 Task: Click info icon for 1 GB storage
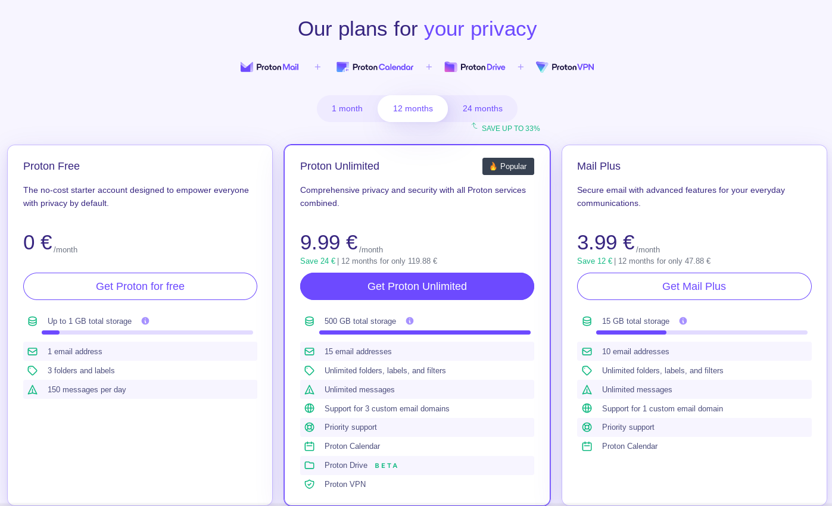click(145, 321)
